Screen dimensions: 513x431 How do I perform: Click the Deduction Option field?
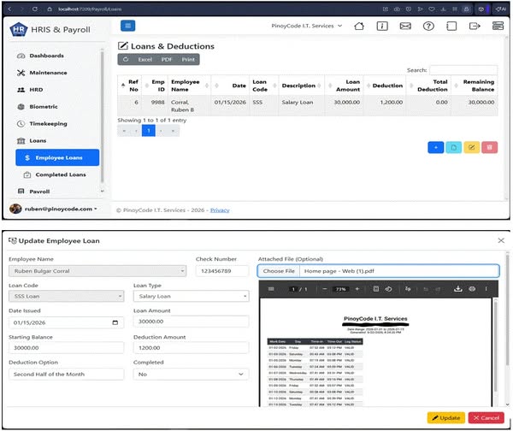(67, 374)
